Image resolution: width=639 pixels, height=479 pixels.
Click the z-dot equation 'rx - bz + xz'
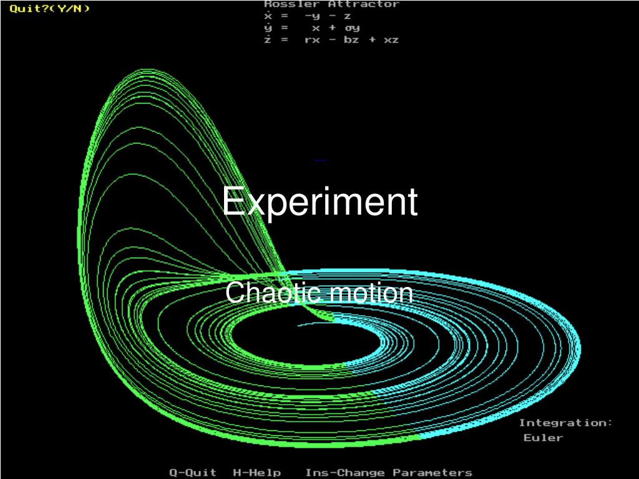click(x=331, y=39)
